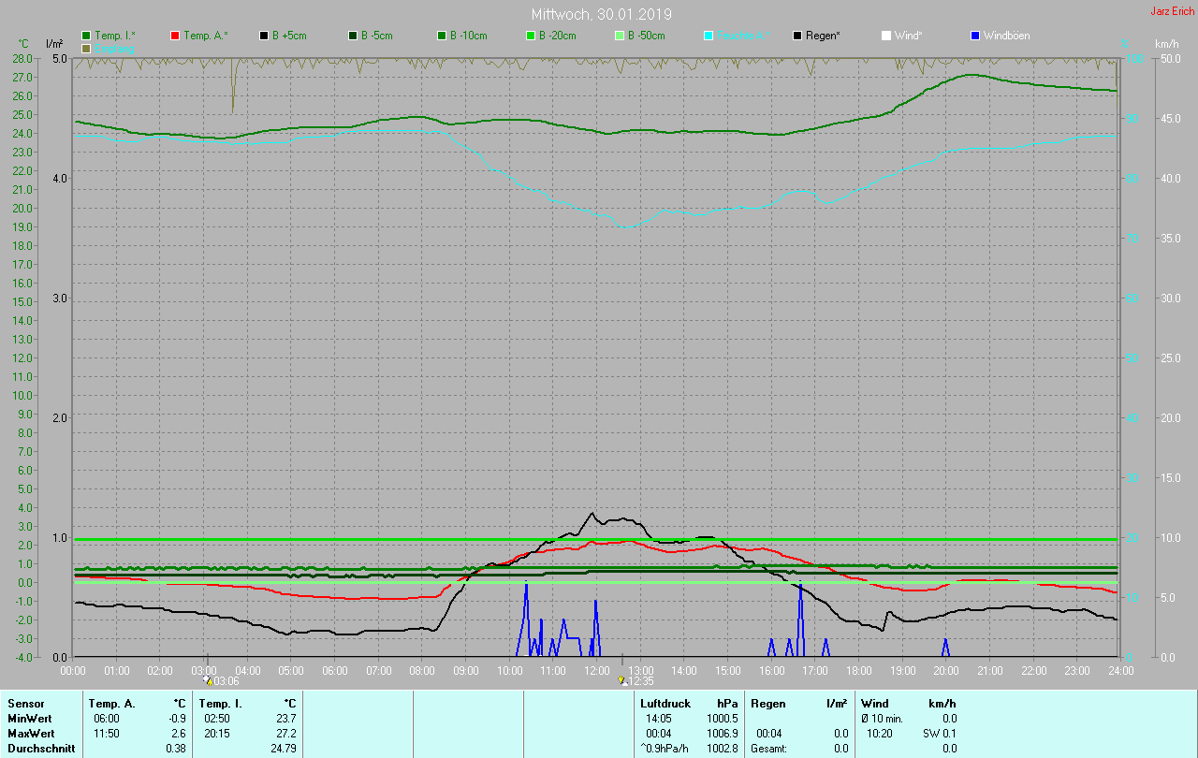Click the red Temp. A. legend square

pos(175,36)
